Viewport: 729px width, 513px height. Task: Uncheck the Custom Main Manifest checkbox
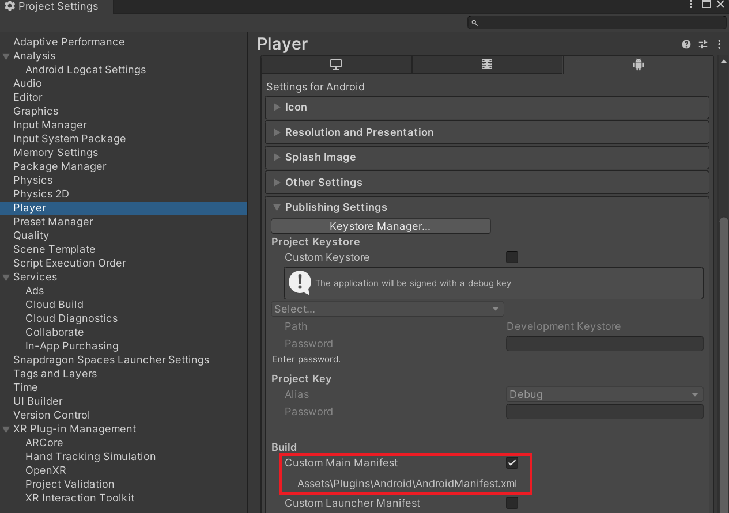[512, 463]
